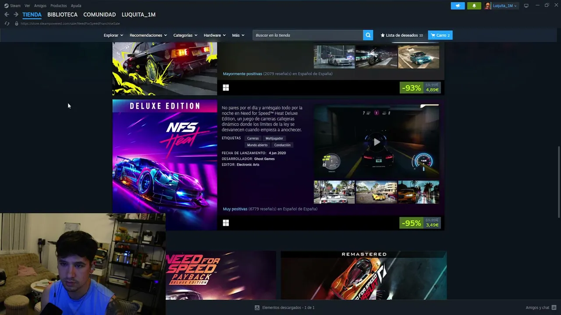
Task: Expand the Hardware dropdown
Action: coord(214,35)
